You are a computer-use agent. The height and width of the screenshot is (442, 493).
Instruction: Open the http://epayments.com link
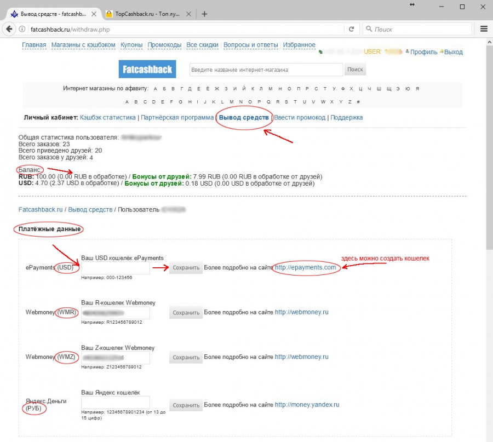pos(306,267)
